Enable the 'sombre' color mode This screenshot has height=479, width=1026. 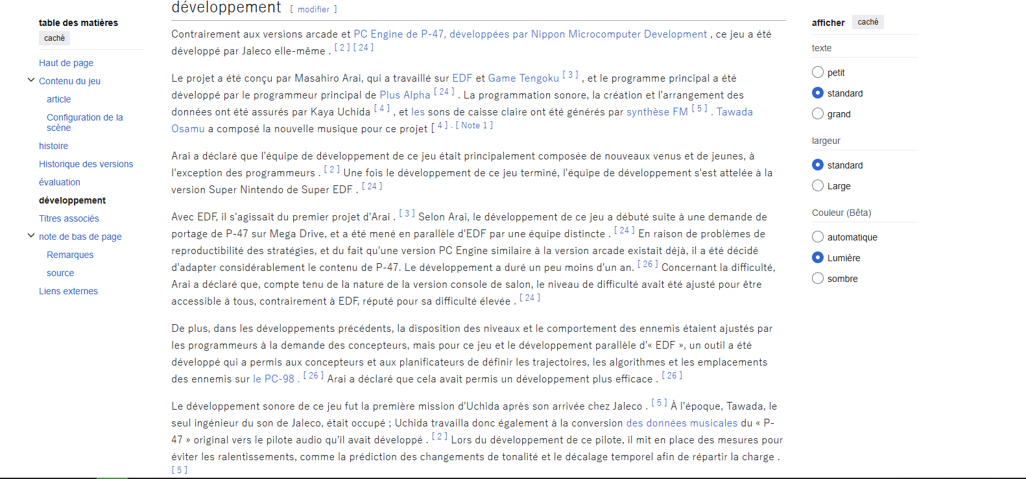pos(818,279)
